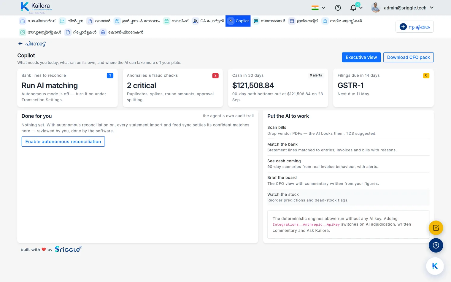Open the CA Portal menu item
This screenshot has width=451, height=282.
point(208,21)
